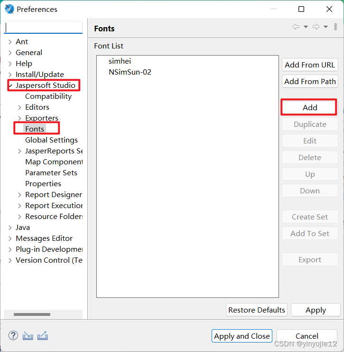Click the Add From Path button
The height and width of the screenshot is (352, 344).
tap(310, 81)
